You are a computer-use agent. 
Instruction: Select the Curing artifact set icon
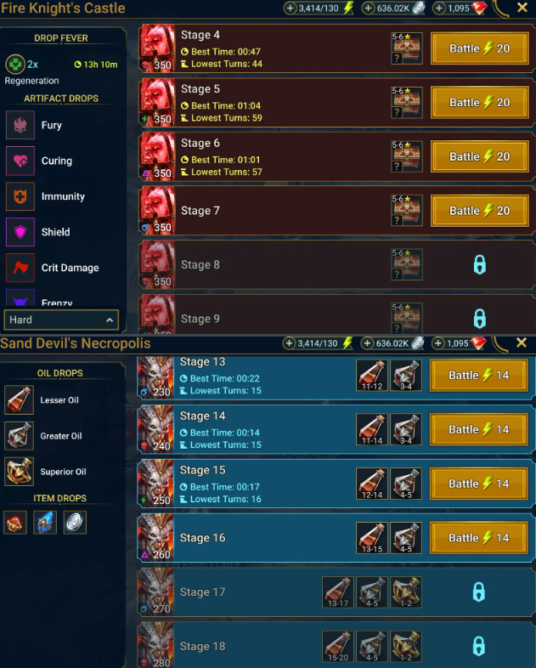[x=20, y=161]
